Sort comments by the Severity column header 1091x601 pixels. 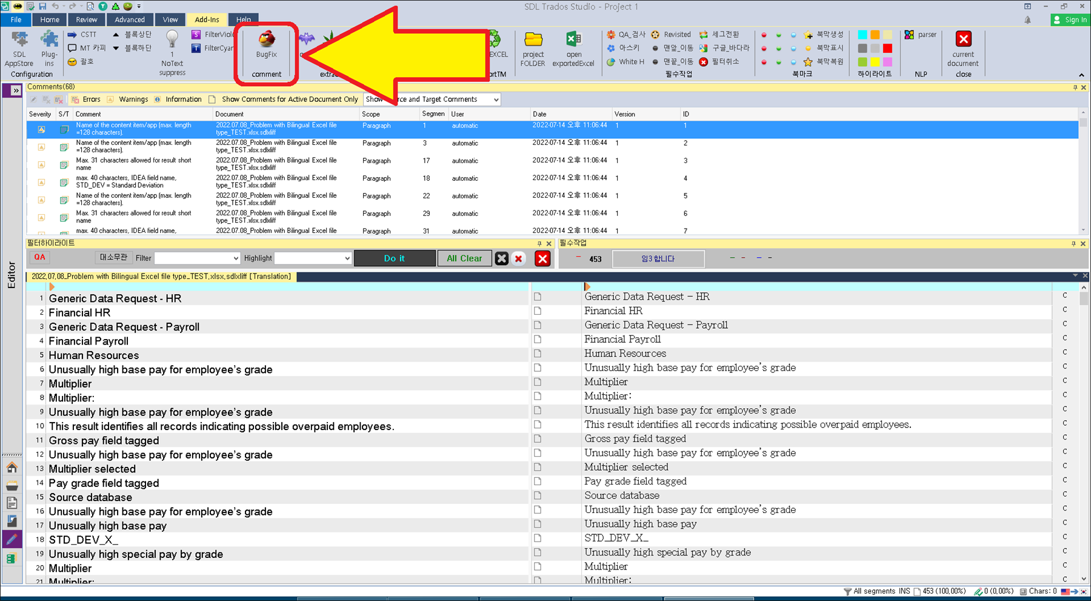click(40, 114)
